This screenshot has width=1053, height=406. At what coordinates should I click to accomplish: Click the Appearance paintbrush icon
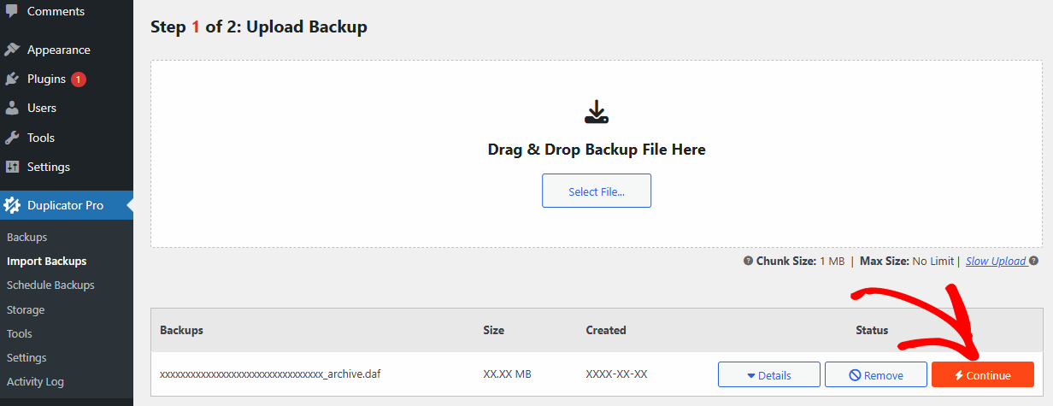pyautogui.click(x=12, y=50)
